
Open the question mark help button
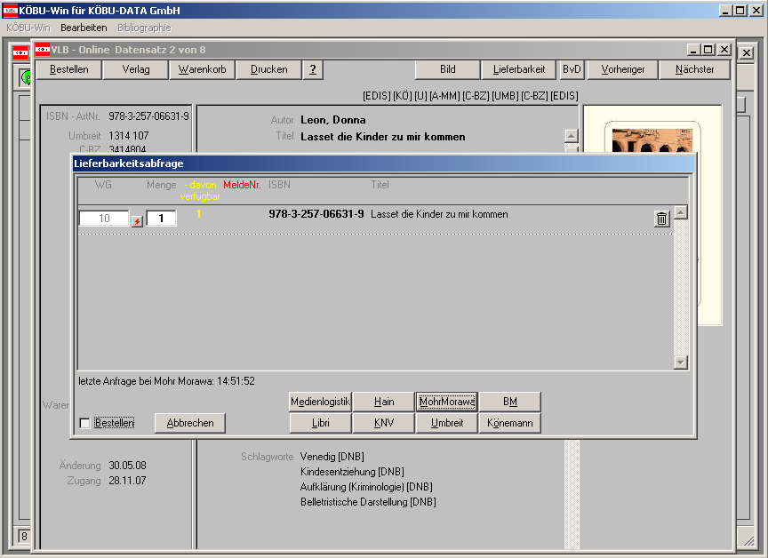(x=313, y=69)
